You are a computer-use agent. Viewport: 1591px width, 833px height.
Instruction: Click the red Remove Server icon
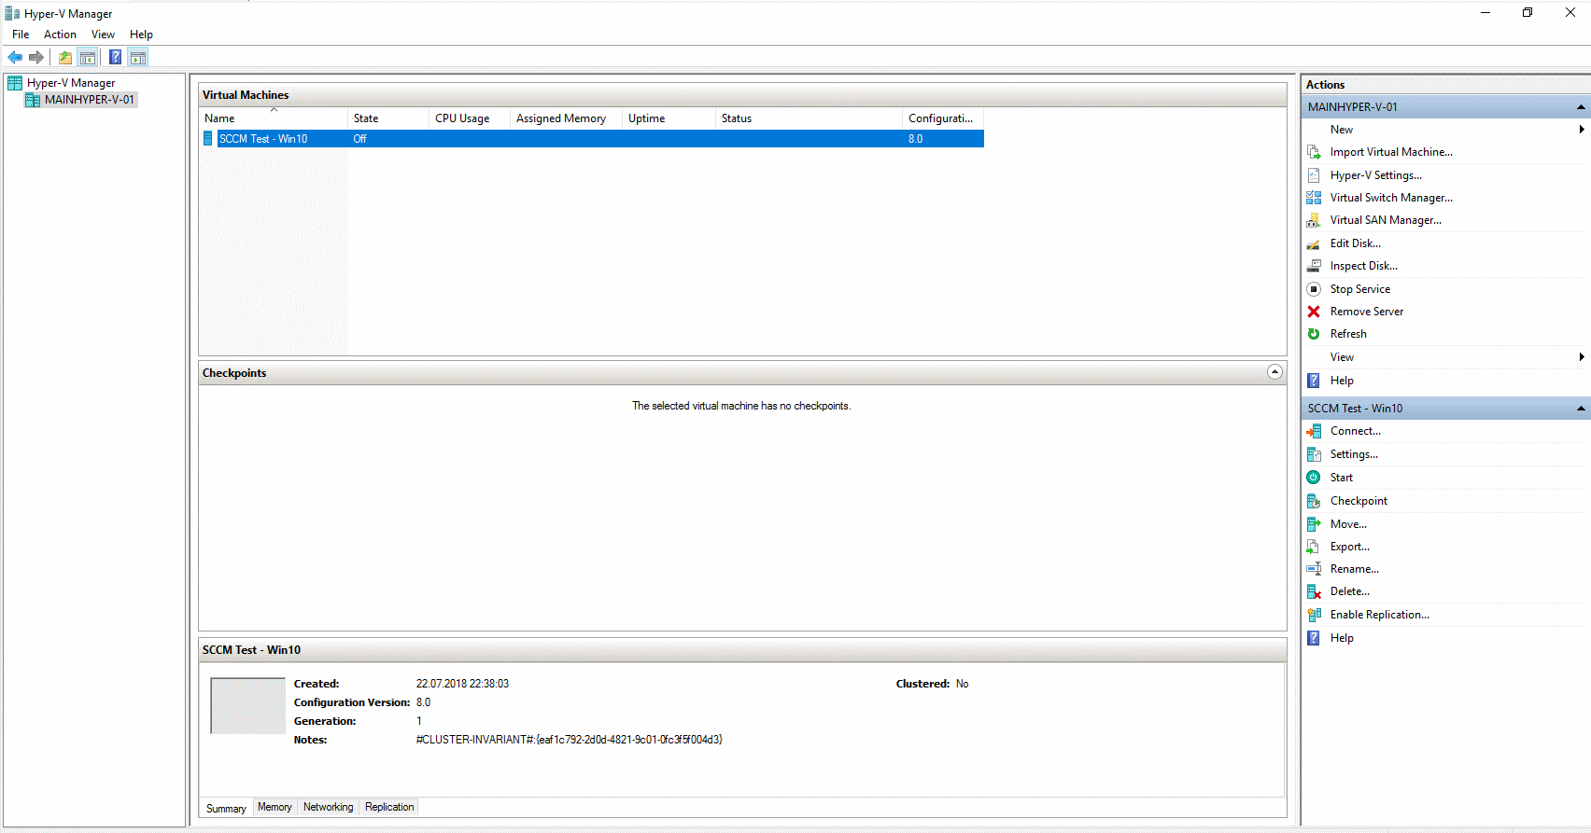tap(1314, 312)
